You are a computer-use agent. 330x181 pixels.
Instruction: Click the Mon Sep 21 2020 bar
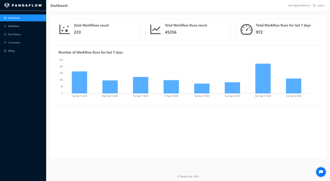tap(263, 79)
